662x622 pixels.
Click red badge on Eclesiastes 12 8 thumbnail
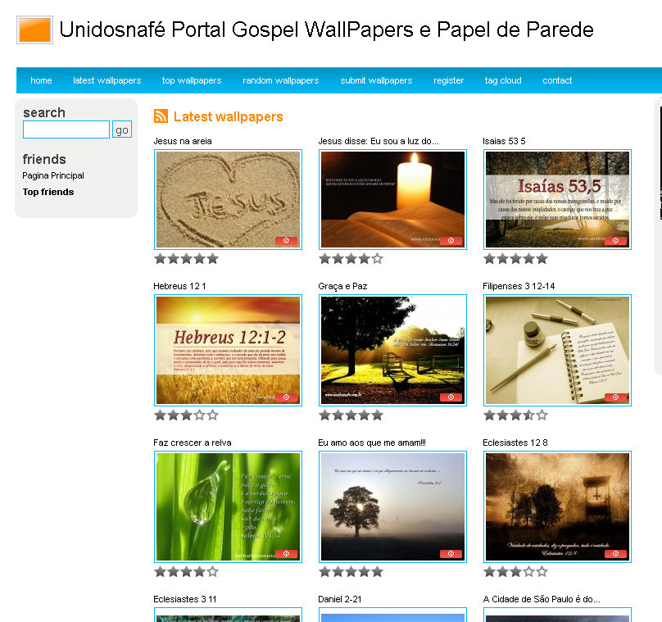click(615, 554)
